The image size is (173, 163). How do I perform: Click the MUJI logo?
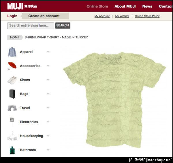pos(22,6)
